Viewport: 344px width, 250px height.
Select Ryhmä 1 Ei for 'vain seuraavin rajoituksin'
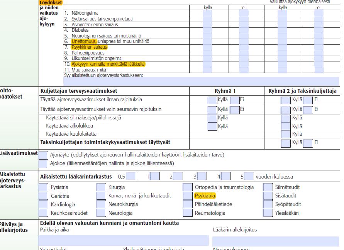(235, 110)
